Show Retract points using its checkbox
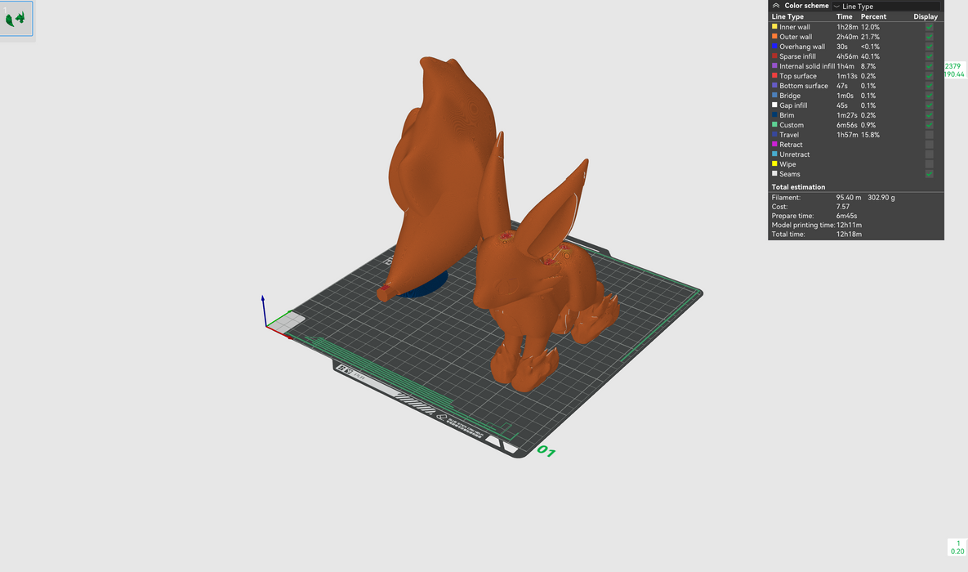968x572 pixels. click(929, 145)
